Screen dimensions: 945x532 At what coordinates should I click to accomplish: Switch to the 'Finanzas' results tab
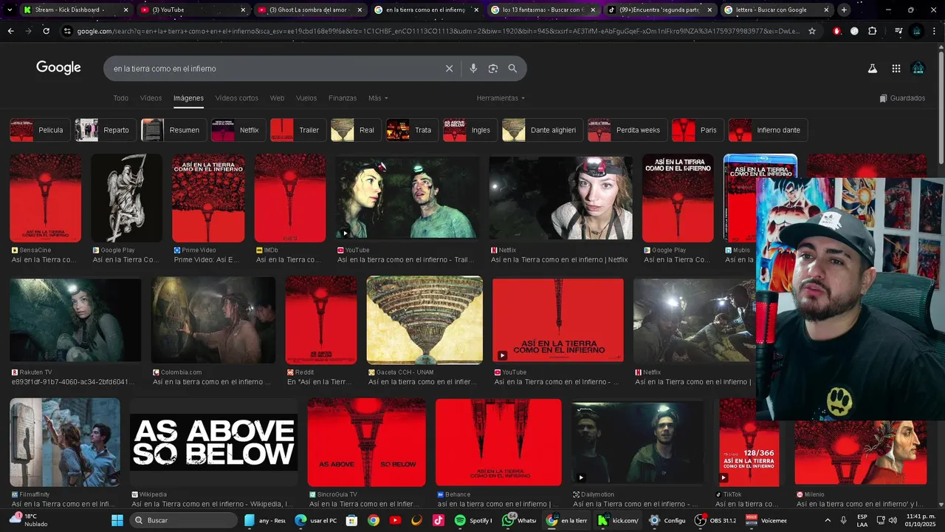pyautogui.click(x=343, y=98)
